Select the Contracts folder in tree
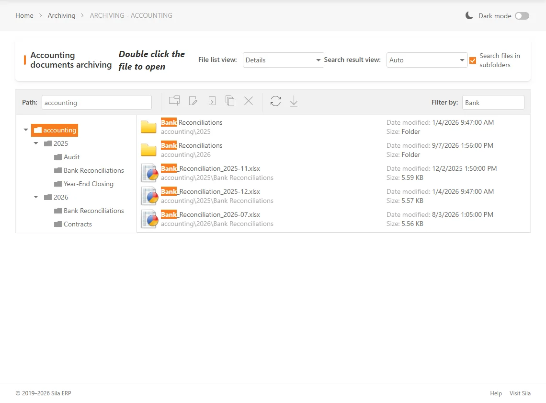This screenshot has width=546, height=403. (x=78, y=224)
